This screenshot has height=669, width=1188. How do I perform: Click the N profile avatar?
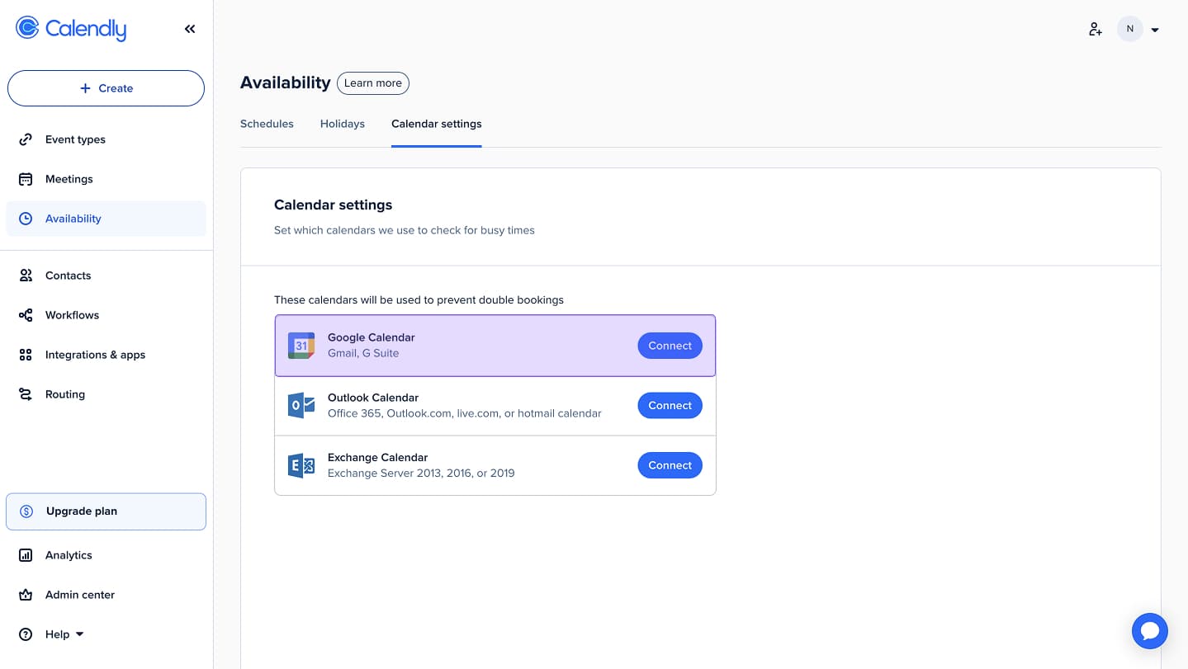1130,29
